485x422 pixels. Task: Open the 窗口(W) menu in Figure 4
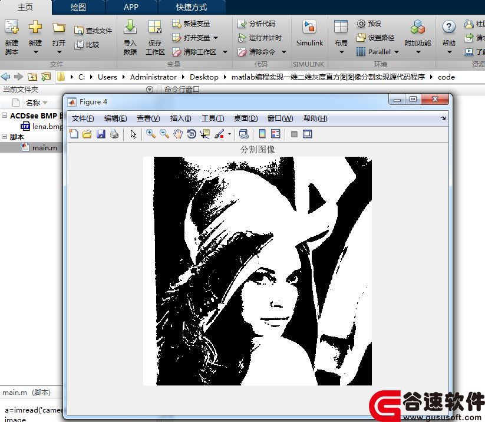(280, 118)
